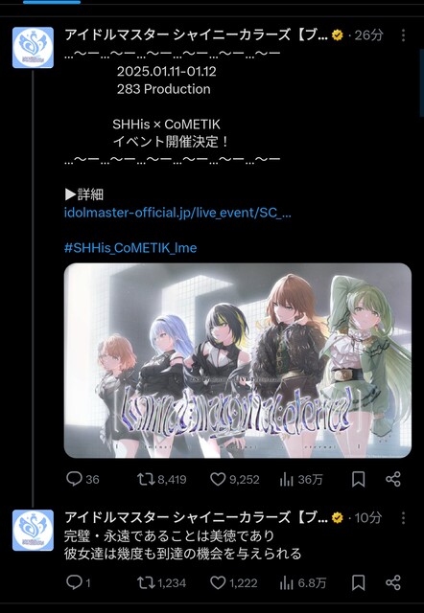Screen dimensions: 424x613
Task: Open the #SHHis_CoMETIK_lme hashtag
Action: tap(130, 248)
